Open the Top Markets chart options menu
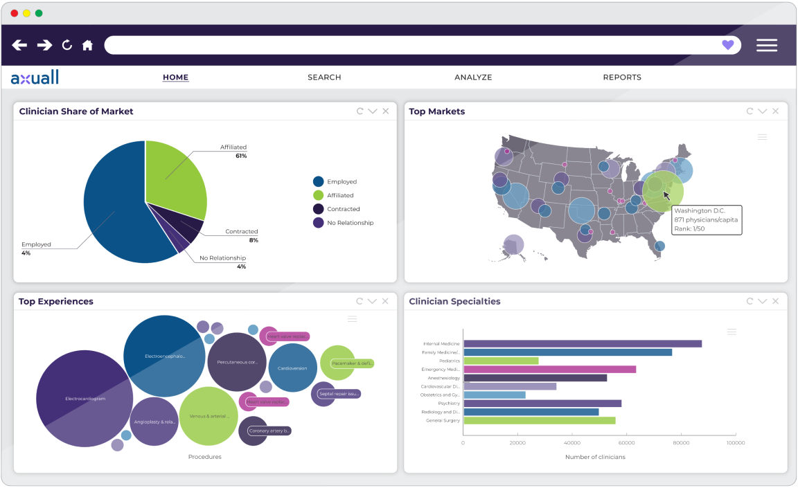Image resolution: width=798 pixels, height=488 pixels. pos(762,137)
